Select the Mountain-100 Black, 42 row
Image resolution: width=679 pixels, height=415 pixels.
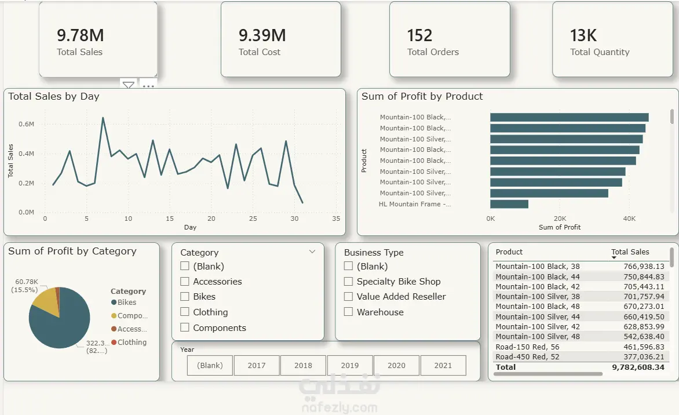coord(580,286)
